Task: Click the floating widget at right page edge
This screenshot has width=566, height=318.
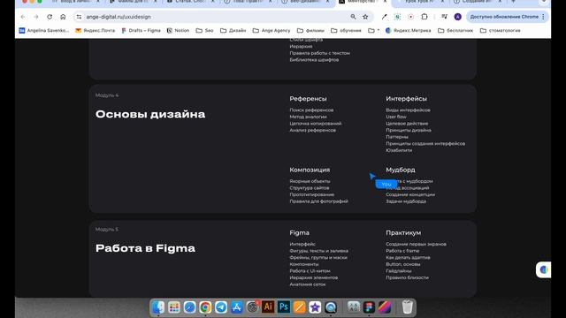Action: (543, 269)
